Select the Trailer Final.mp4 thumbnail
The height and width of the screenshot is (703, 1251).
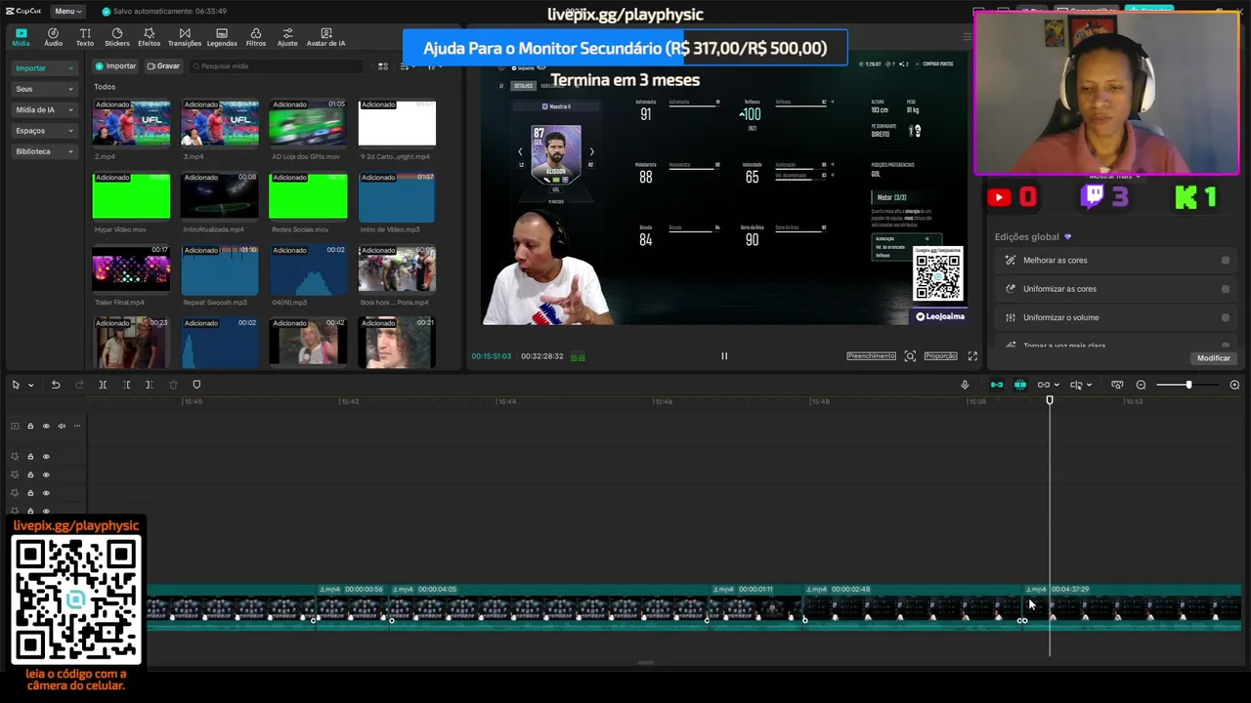coord(131,269)
